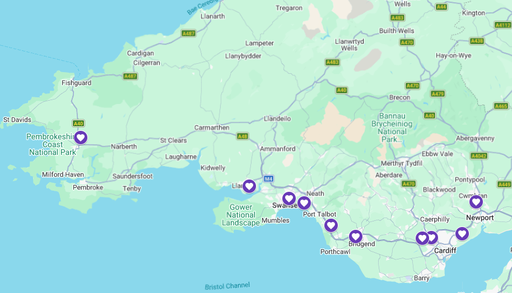Click the front heart marker of the overlapping pair near Cardiff
Image resolution: width=512 pixels, height=293 pixels.
[x=422, y=238]
